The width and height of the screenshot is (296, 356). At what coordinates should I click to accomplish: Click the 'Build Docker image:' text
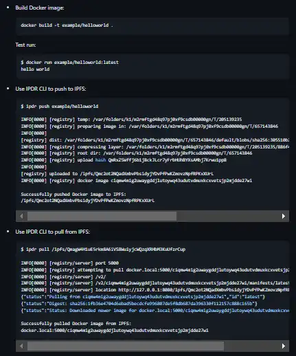pyautogui.click(x=40, y=8)
